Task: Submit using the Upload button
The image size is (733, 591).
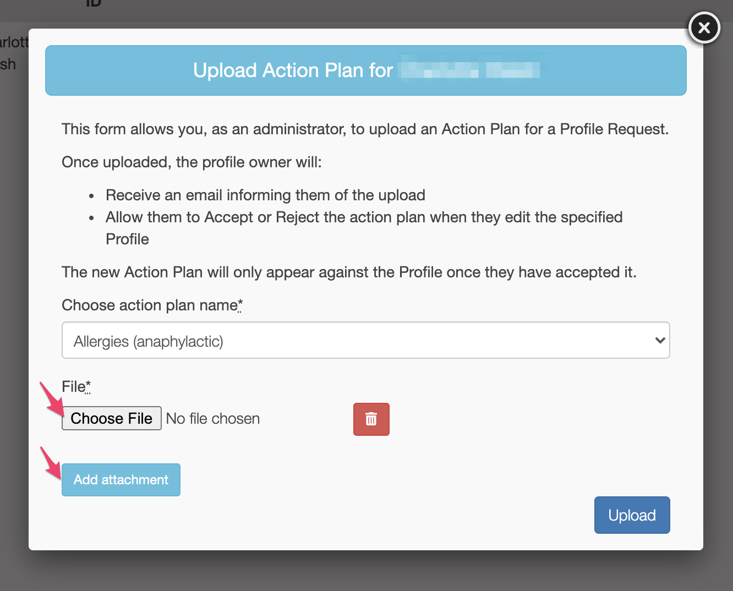Action: 632,515
